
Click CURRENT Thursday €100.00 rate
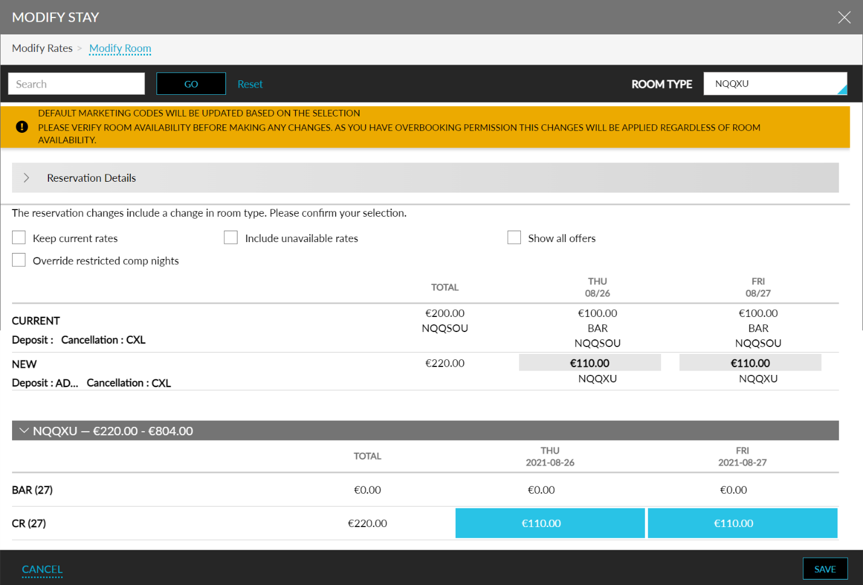[x=598, y=313]
